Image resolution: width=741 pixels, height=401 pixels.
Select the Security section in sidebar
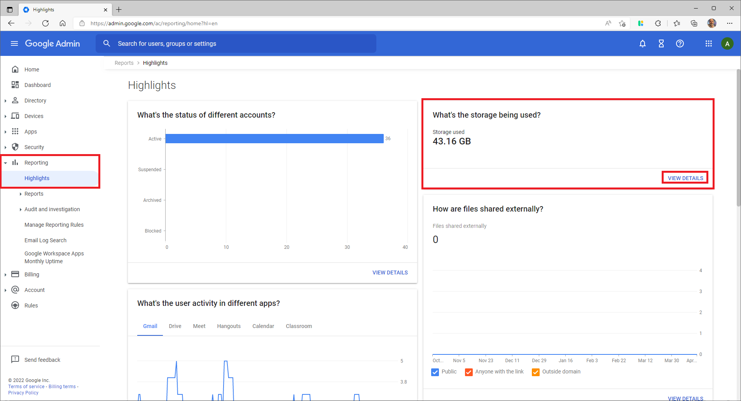click(34, 147)
